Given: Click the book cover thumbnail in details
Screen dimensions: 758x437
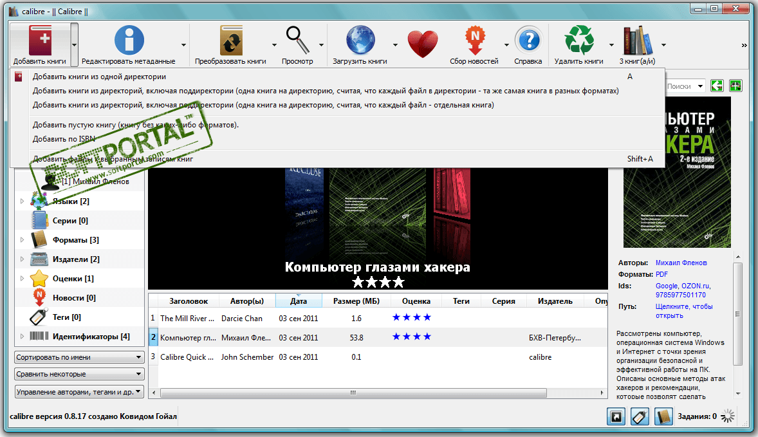Looking at the screenshot, I should (x=677, y=172).
